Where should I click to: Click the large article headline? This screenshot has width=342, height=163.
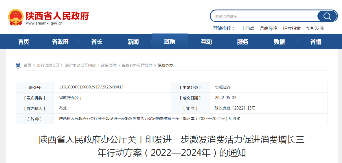click(172, 147)
